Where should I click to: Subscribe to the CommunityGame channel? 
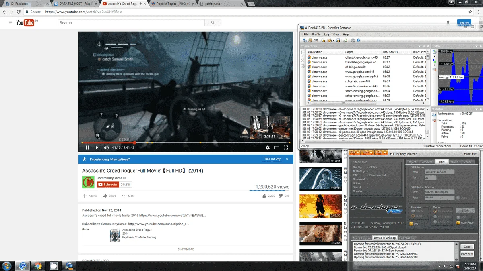(108, 185)
